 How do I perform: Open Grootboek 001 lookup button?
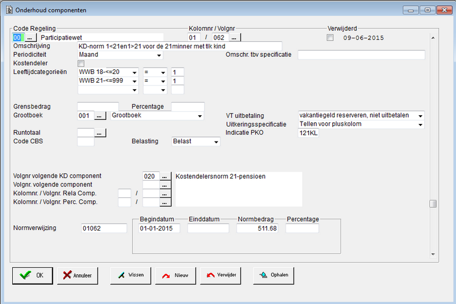point(100,116)
